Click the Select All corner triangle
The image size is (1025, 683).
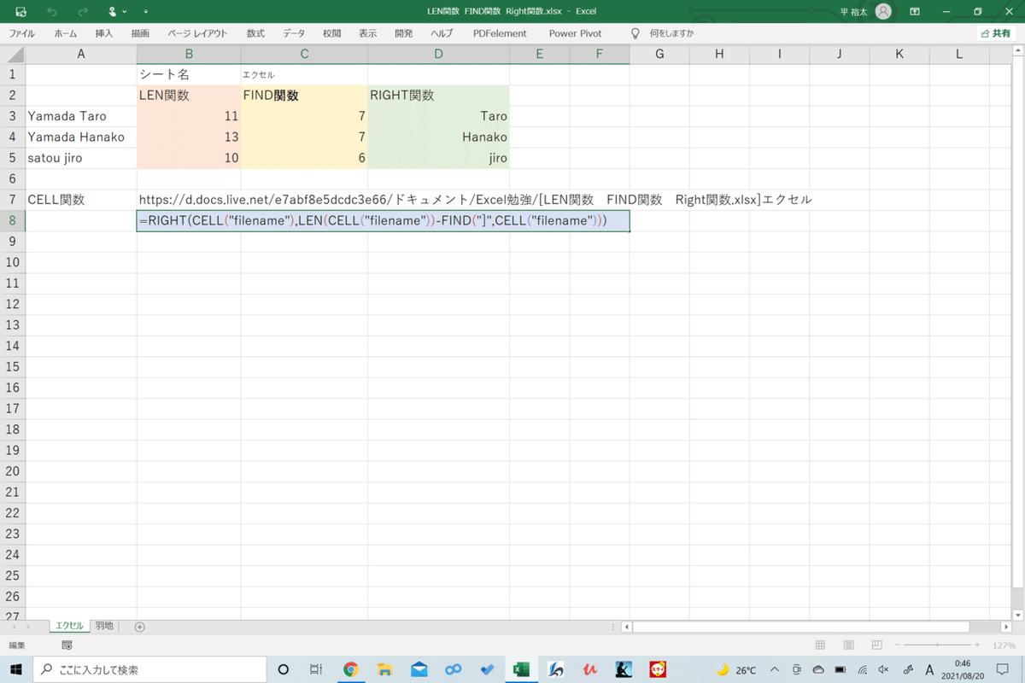pyautogui.click(x=13, y=55)
